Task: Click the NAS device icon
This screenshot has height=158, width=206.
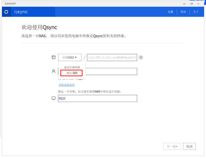Action: coord(54,57)
